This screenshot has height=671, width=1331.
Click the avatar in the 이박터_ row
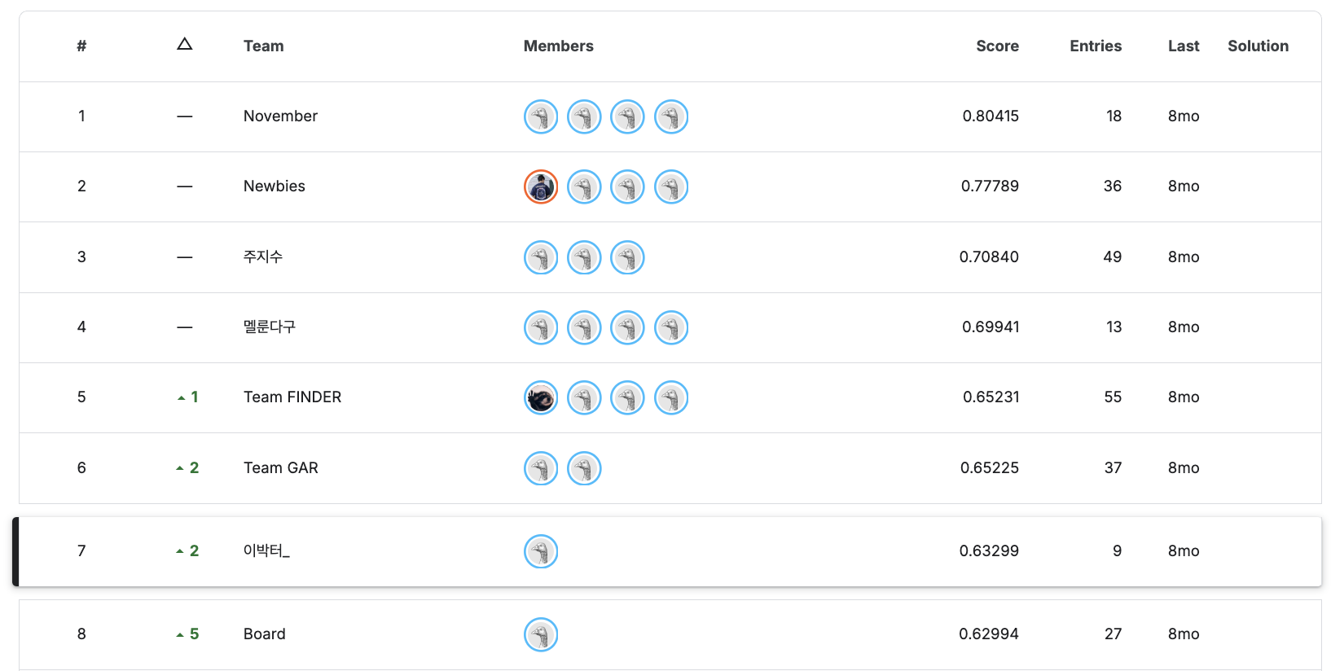pos(541,551)
